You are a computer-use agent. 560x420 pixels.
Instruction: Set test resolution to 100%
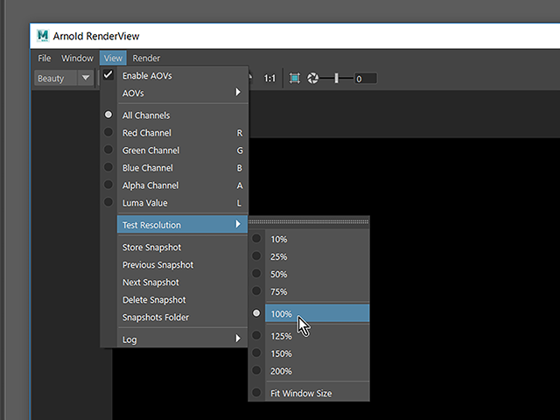click(309, 313)
